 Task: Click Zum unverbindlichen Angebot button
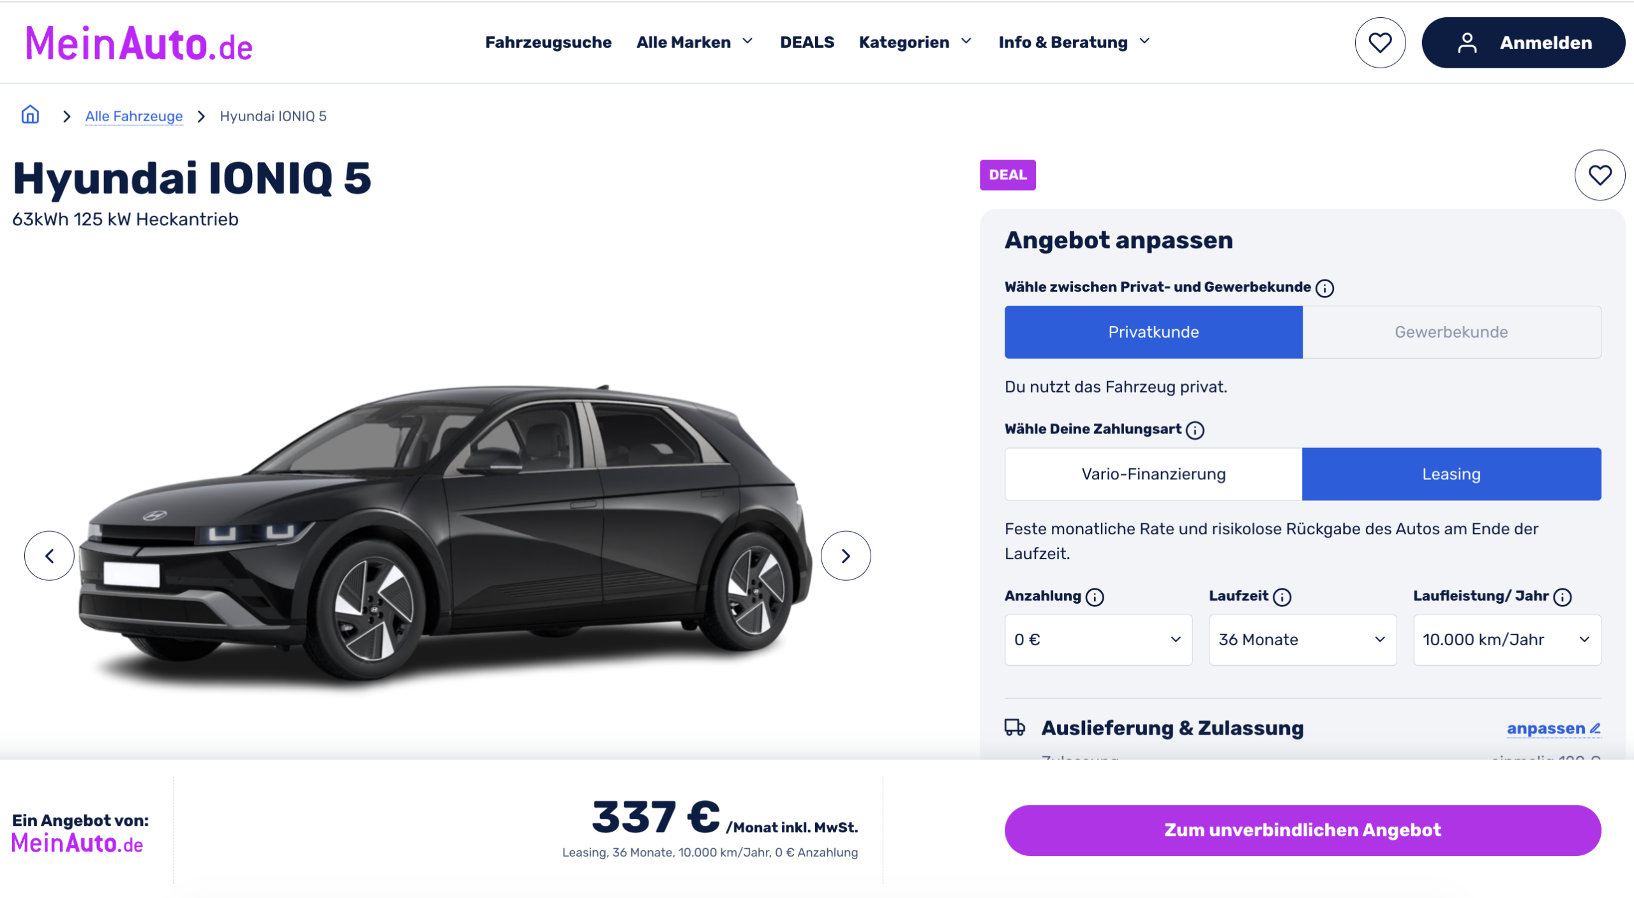1302,830
